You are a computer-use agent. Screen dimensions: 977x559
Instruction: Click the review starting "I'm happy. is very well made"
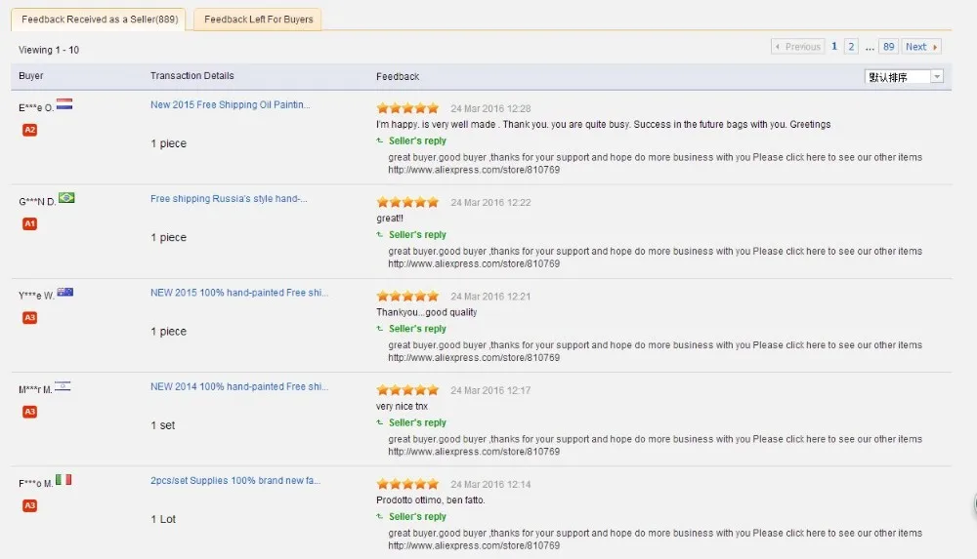coord(603,125)
